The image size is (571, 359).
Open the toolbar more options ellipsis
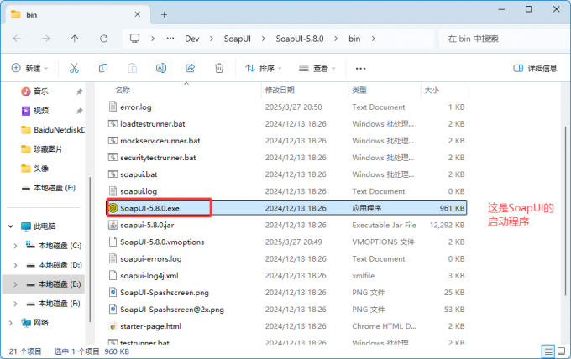click(x=360, y=69)
